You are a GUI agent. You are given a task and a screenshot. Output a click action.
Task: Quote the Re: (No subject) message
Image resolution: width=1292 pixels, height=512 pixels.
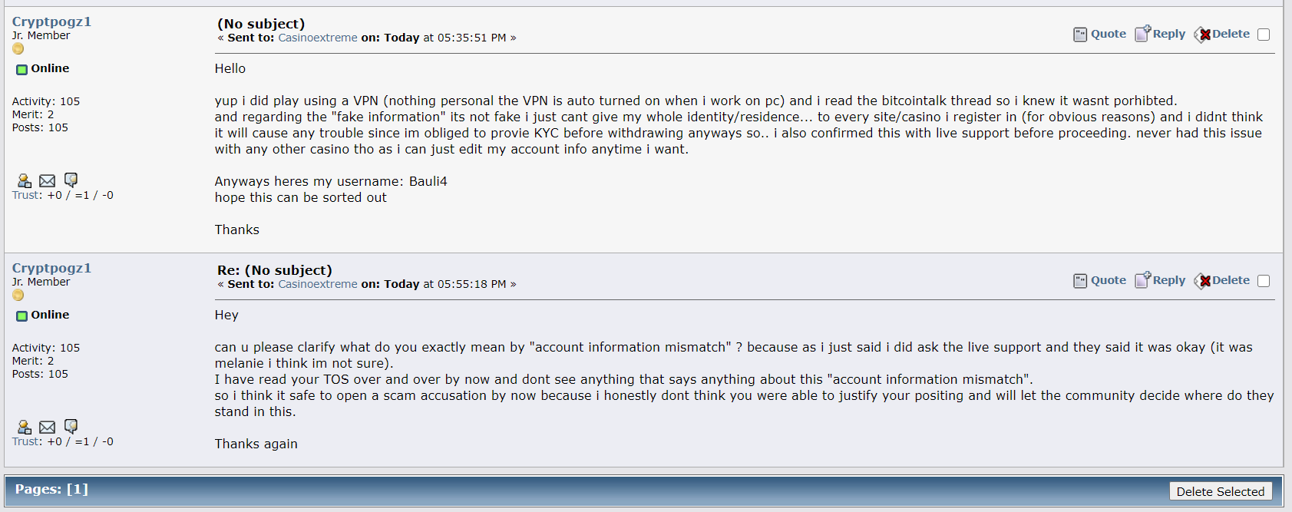tap(1099, 280)
